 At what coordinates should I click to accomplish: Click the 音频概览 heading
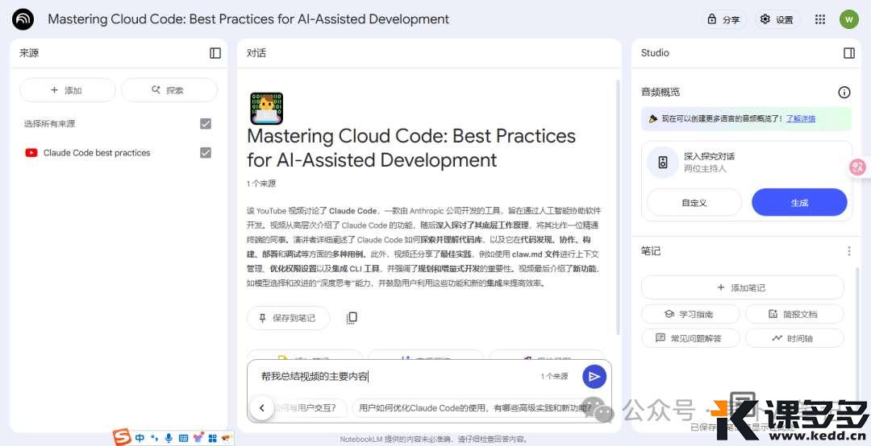pos(661,92)
